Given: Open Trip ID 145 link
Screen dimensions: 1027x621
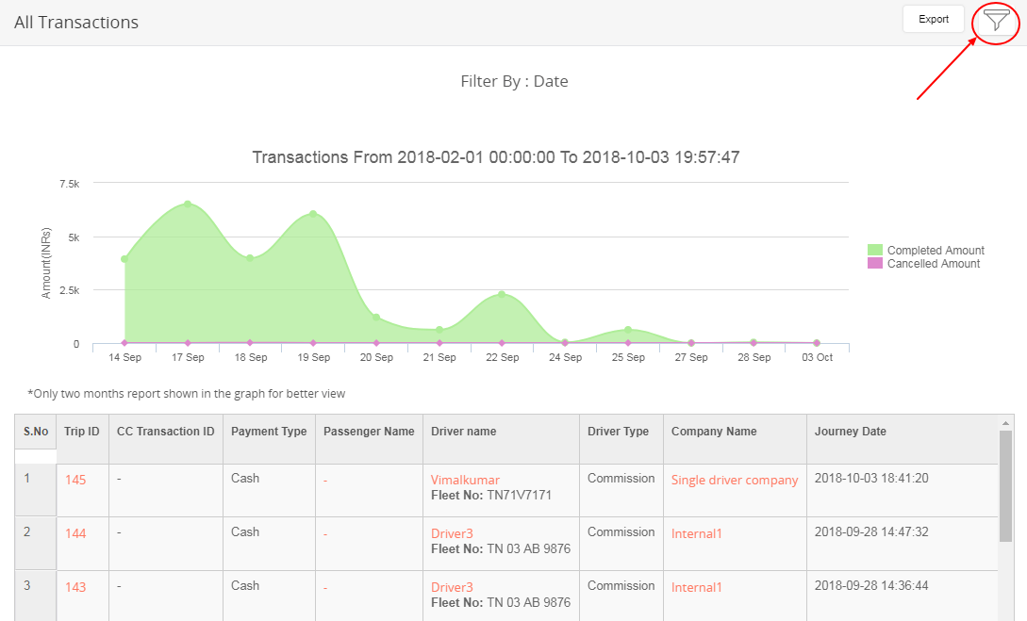Looking at the screenshot, I should [75, 480].
